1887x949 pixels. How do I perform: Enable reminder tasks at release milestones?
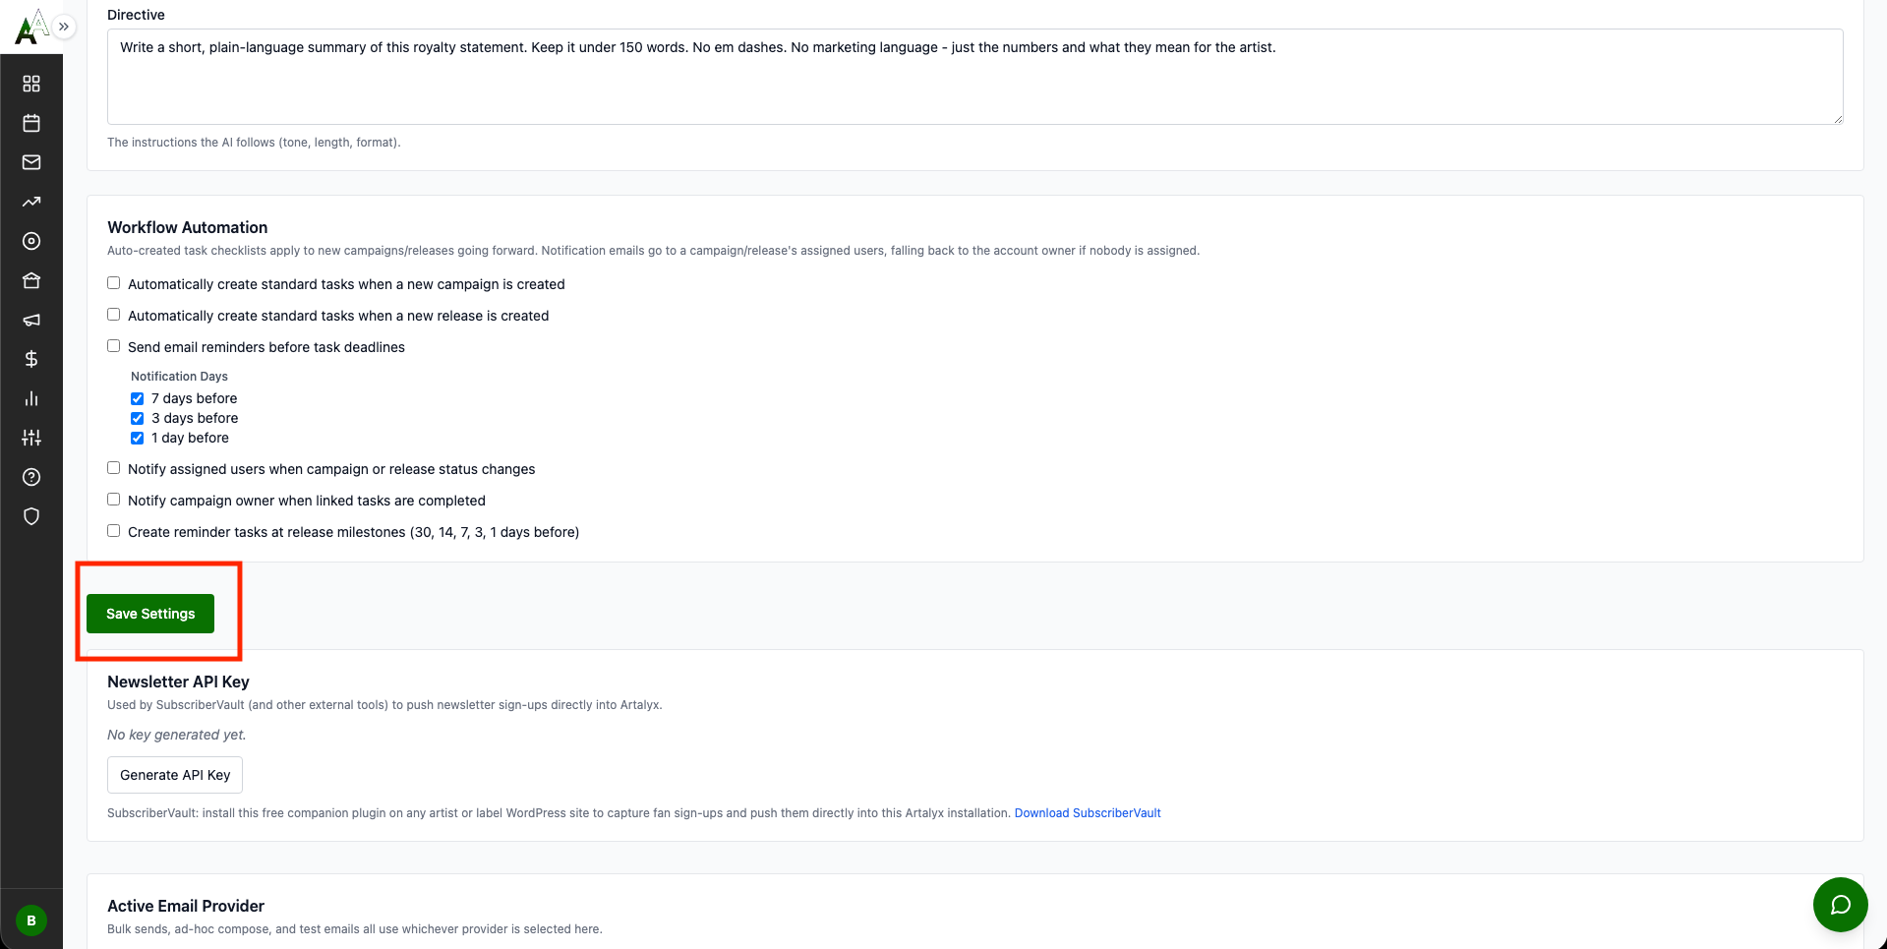pos(114,531)
